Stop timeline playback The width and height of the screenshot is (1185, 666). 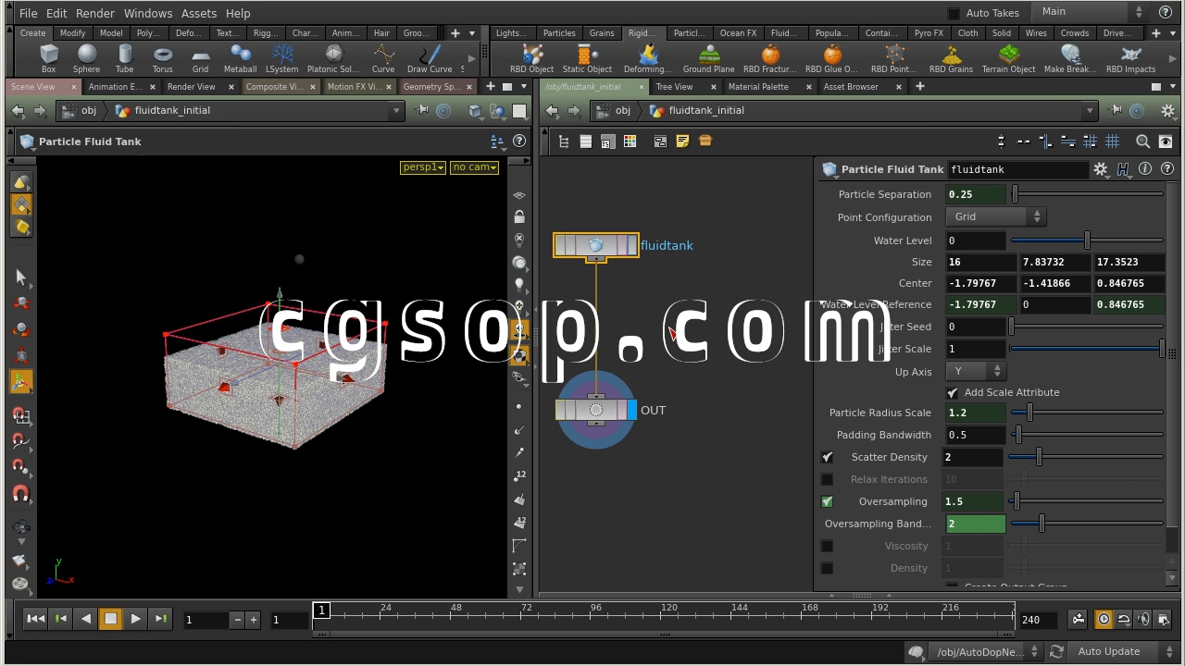click(x=110, y=619)
